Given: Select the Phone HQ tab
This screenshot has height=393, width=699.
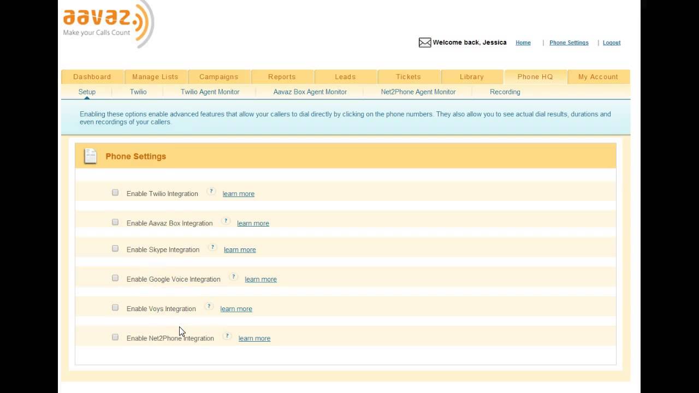Looking at the screenshot, I should click(535, 77).
